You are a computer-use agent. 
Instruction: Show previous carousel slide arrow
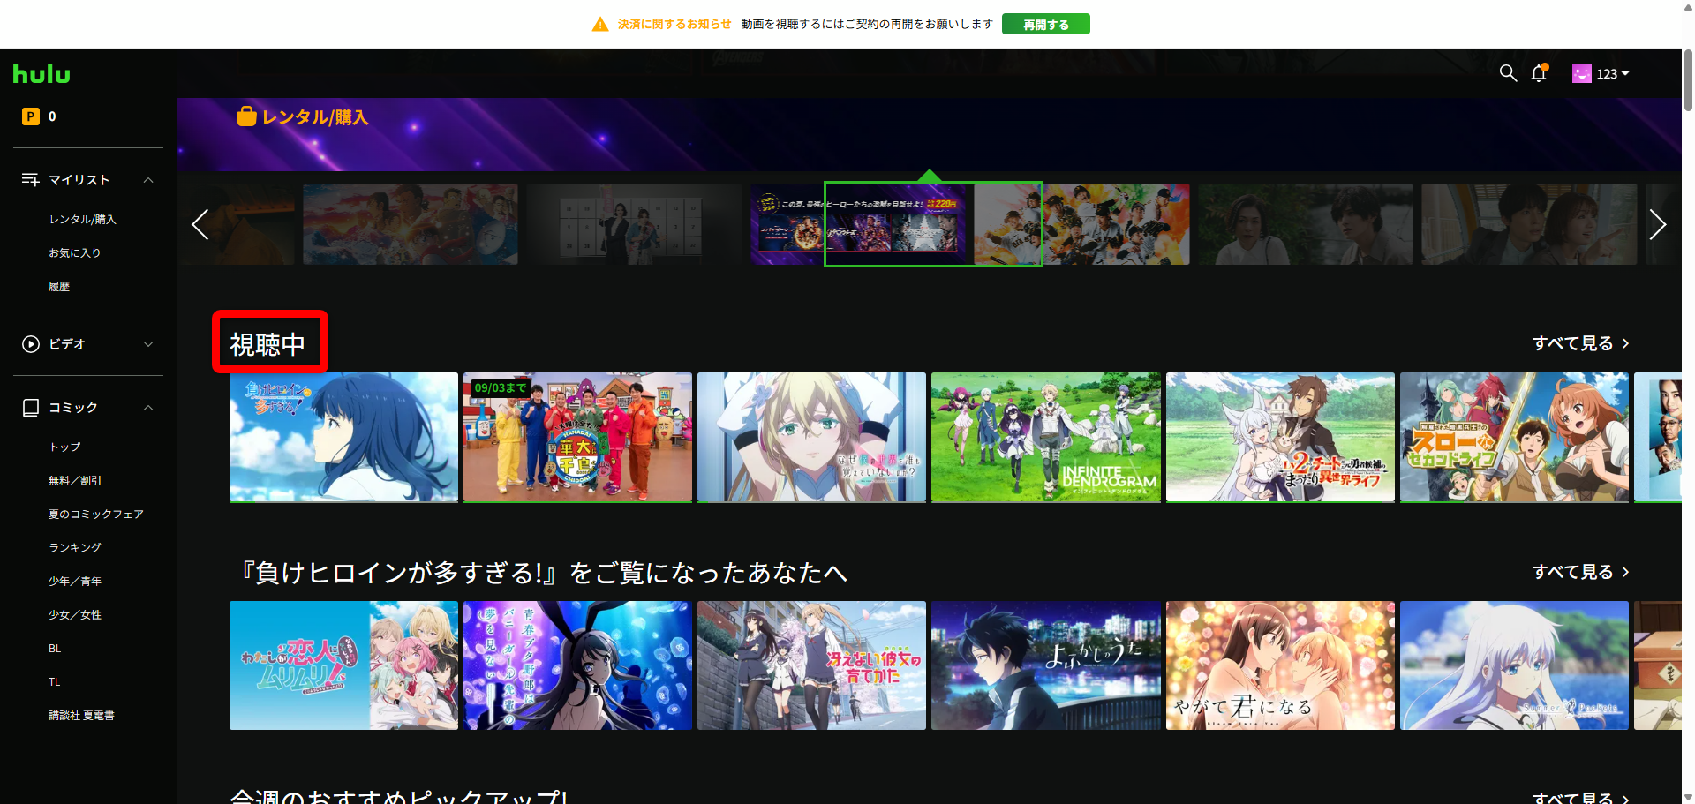point(200,224)
